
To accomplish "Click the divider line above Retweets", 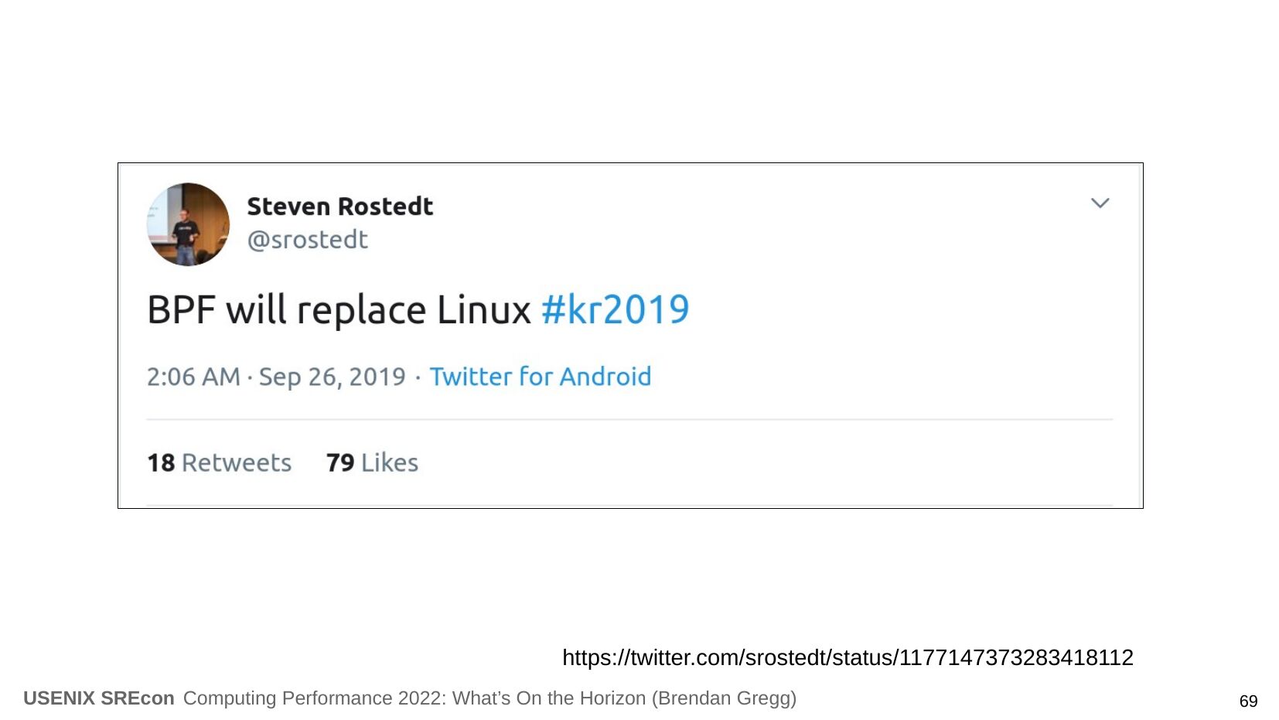I will coord(629,419).
